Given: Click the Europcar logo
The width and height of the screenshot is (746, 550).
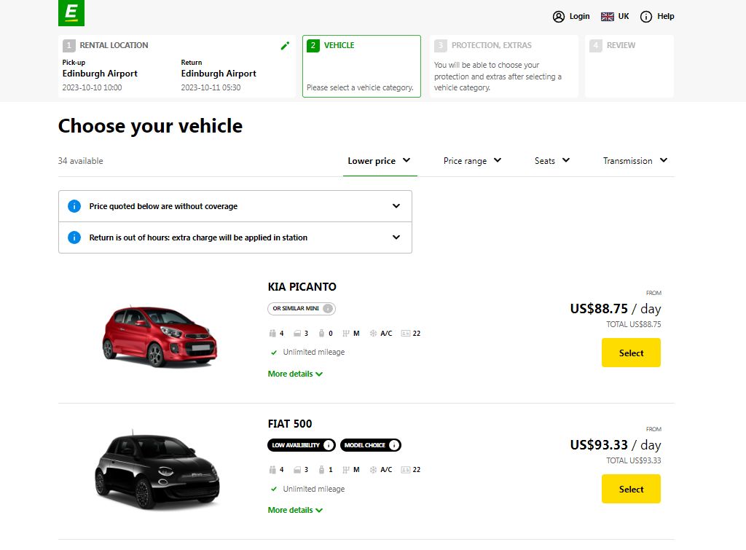Looking at the screenshot, I should (x=71, y=12).
